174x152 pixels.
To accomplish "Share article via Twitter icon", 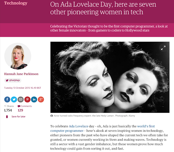I will click(14, 100).
